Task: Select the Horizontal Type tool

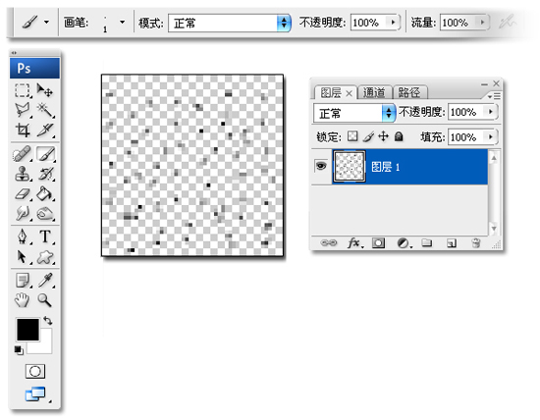Action: 45,236
